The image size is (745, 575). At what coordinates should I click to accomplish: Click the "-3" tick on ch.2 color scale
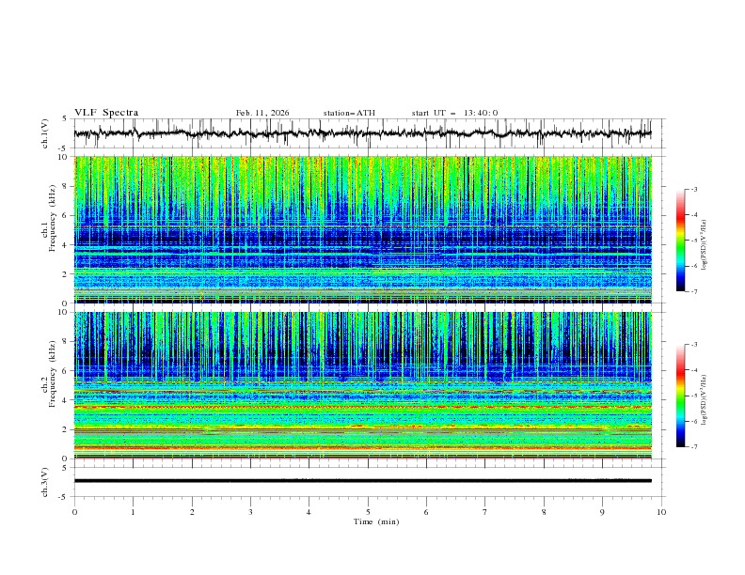point(694,345)
